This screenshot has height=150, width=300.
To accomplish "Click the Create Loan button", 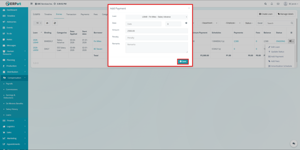I will pyautogui.click(x=266, y=14).
